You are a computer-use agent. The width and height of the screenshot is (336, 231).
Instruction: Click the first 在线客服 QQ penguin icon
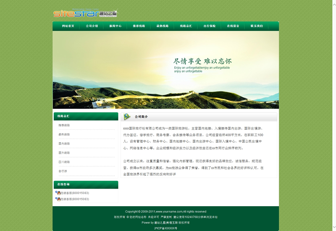click(x=58, y=193)
